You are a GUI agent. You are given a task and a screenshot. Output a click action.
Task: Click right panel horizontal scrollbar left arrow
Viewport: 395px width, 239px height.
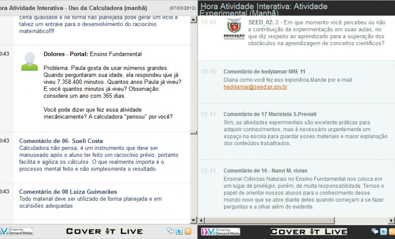[201, 220]
